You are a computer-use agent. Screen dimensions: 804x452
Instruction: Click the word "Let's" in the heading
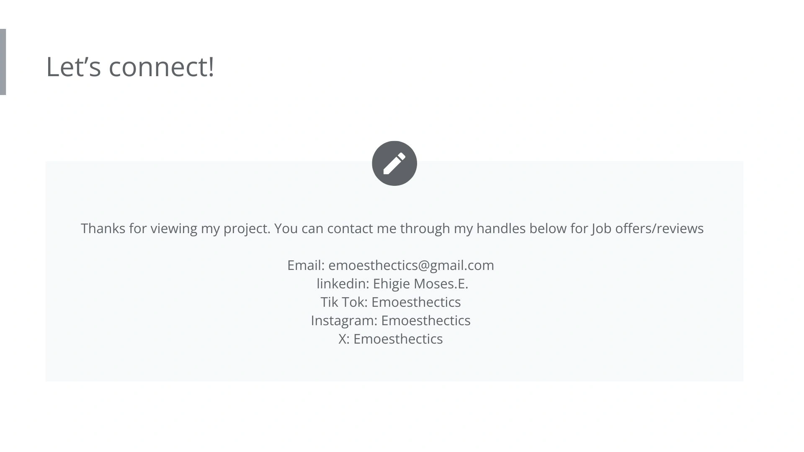tap(74, 67)
